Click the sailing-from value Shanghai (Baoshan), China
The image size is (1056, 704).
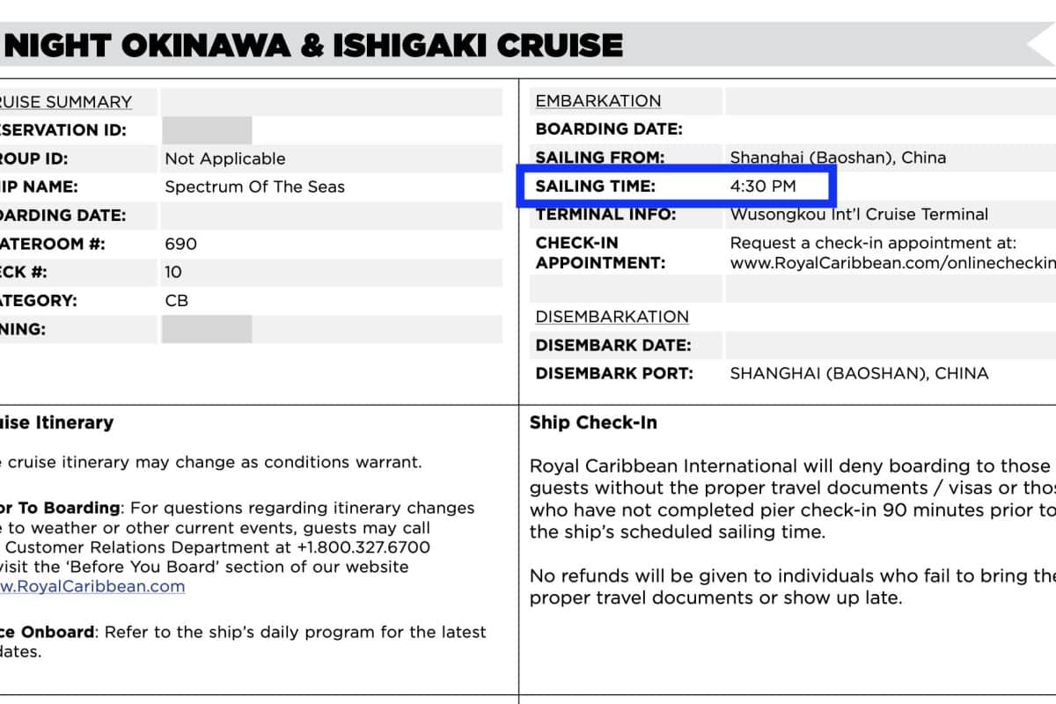click(x=838, y=158)
